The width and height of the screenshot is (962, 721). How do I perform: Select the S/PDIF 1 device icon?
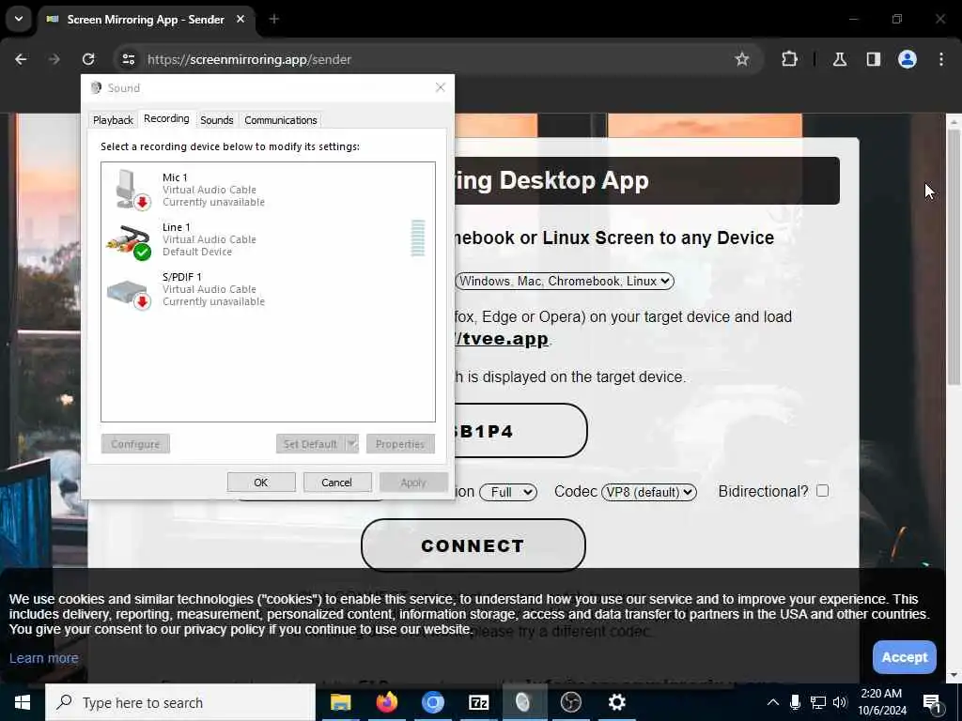[x=129, y=294]
